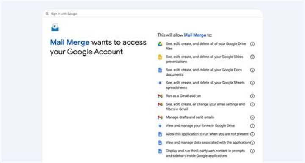This screenshot has width=305, height=163.
Task: Open info for Google Docs documents permission
Action: (252, 70)
